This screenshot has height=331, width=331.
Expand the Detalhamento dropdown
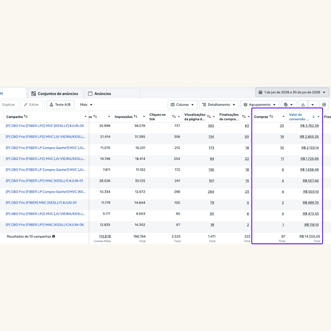tap(219, 105)
